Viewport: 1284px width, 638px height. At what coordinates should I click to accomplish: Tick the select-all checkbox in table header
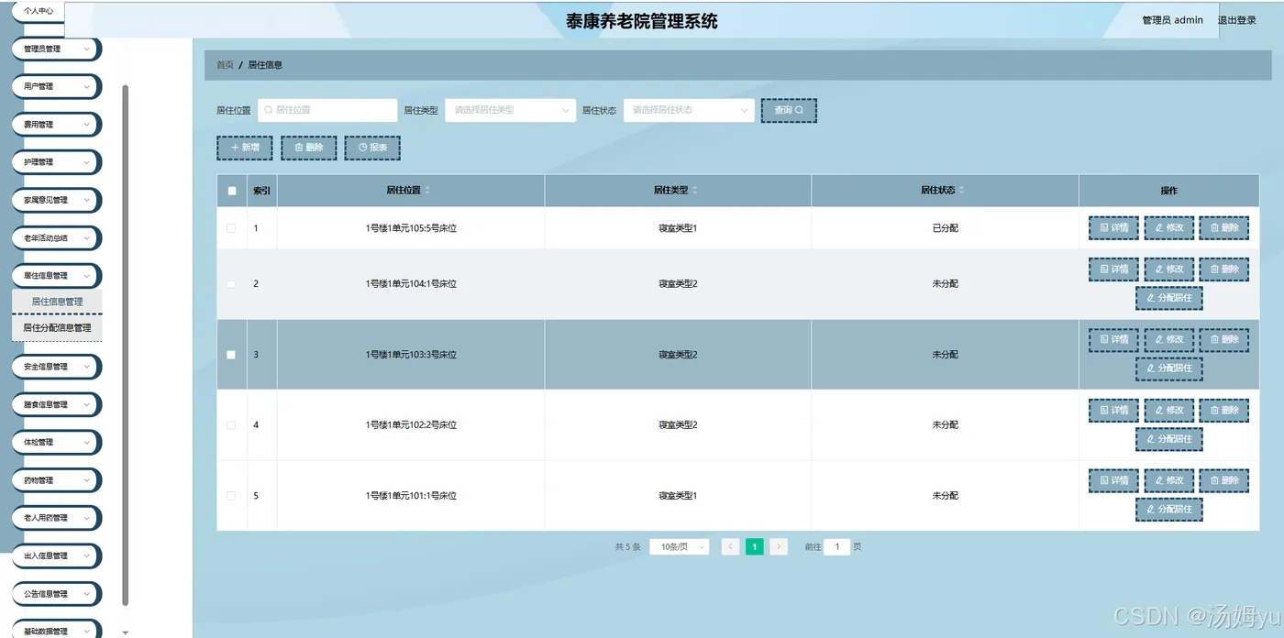pos(232,191)
